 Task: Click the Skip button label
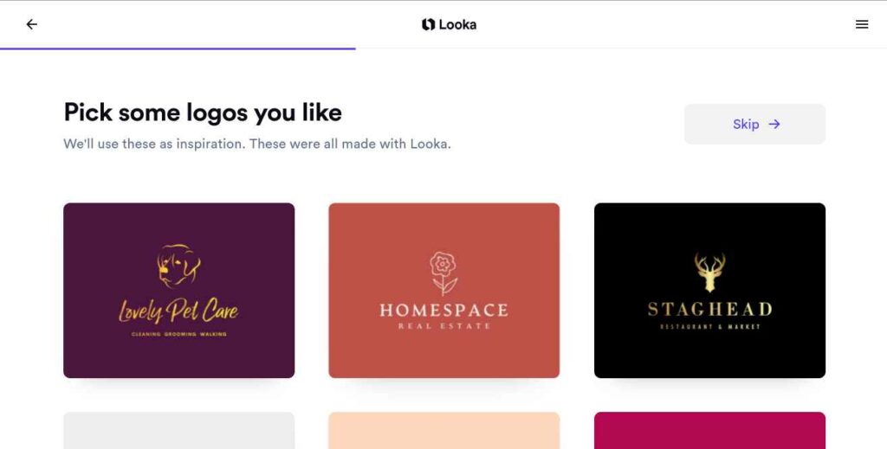point(746,124)
